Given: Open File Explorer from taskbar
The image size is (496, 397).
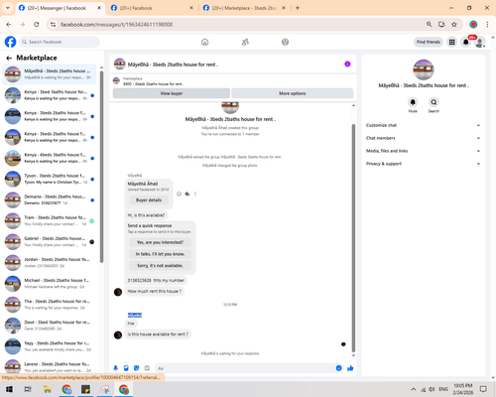Looking at the screenshot, I should pos(48,389).
